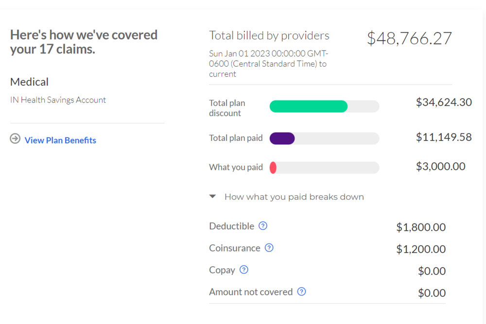Click the Deductible help question icon

click(263, 226)
